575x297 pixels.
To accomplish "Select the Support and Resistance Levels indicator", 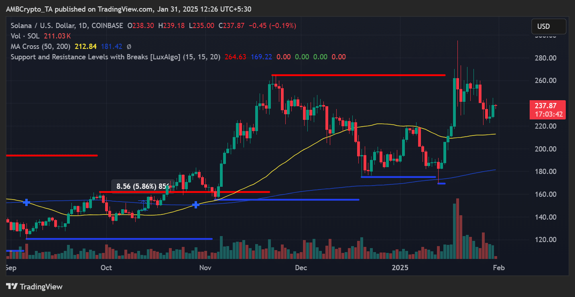I will (116, 57).
